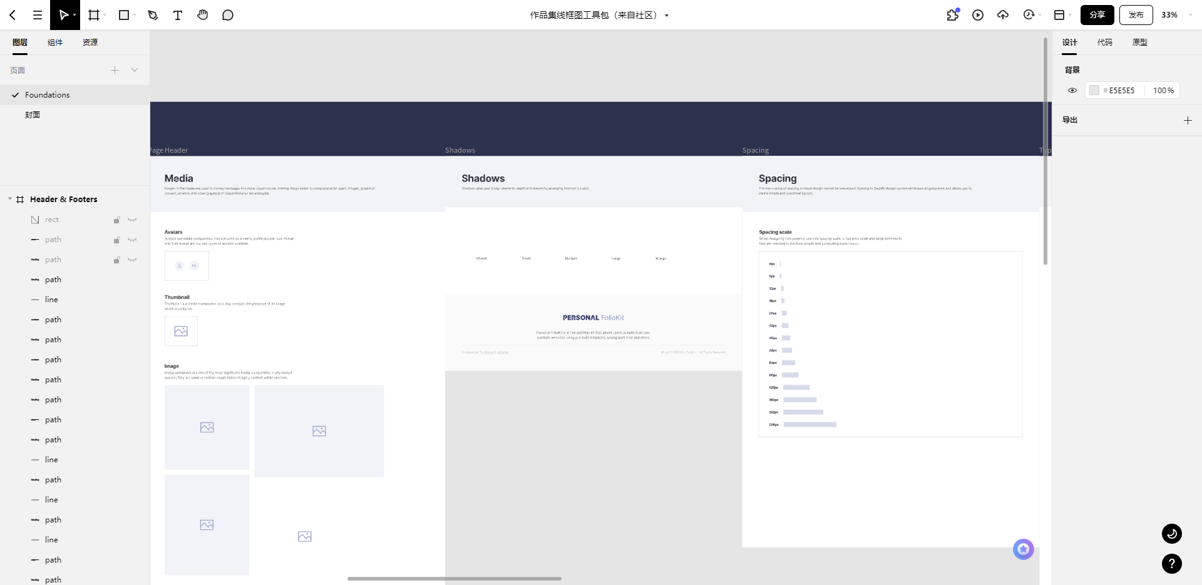
Task: Open the background color swatch
Action: pyautogui.click(x=1094, y=91)
